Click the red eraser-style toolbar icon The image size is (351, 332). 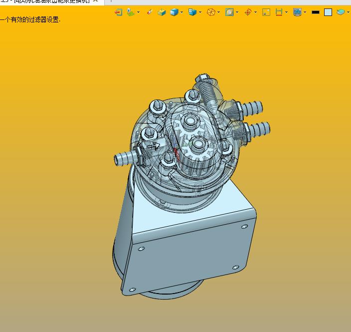click(150, 12)
